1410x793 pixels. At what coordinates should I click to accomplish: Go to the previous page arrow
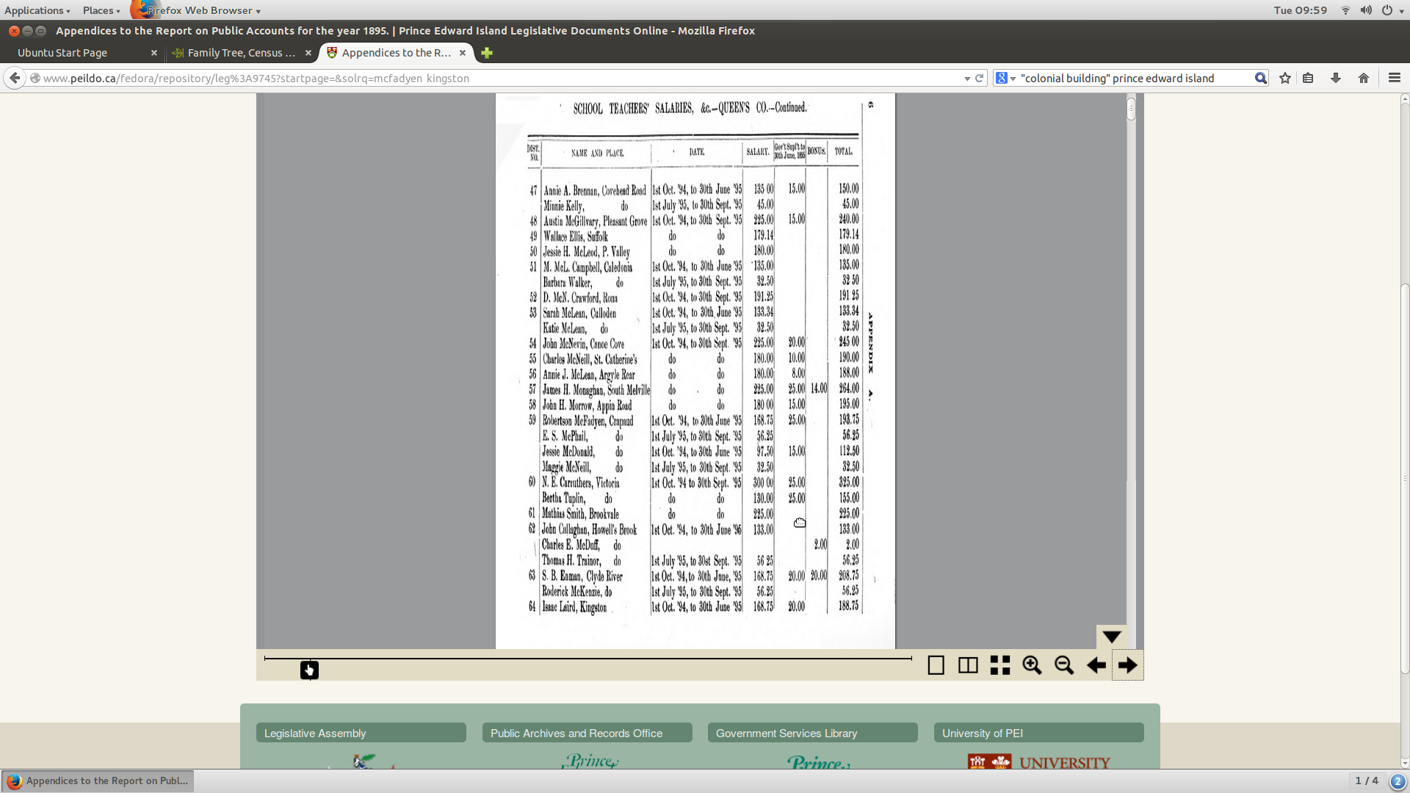(x=1096, y=665)
